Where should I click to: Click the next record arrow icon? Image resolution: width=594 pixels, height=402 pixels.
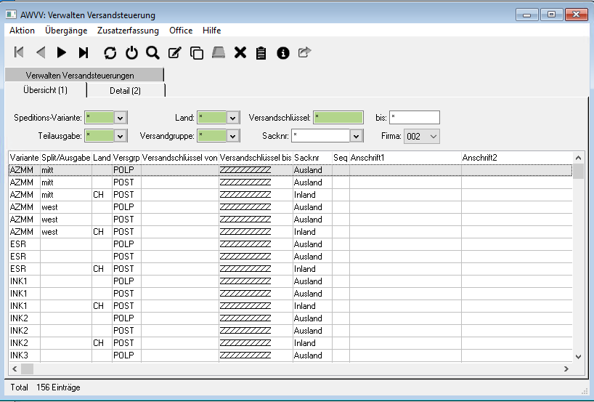click(62, 52)
